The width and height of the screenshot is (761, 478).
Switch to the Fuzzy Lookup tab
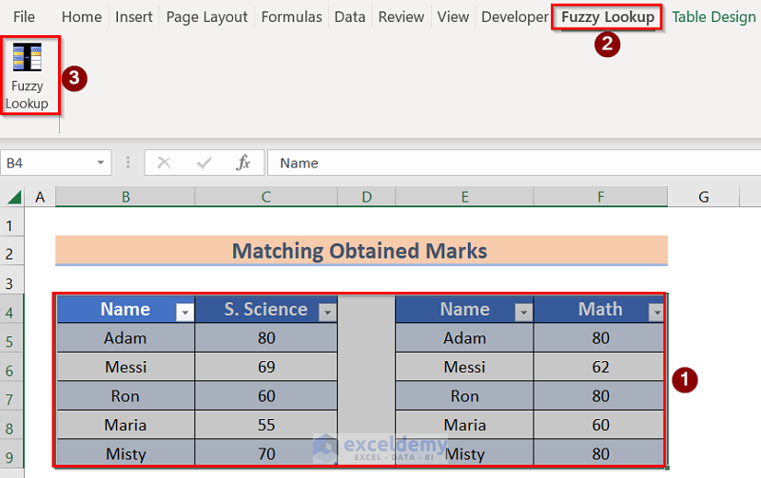tap(608, 17)
